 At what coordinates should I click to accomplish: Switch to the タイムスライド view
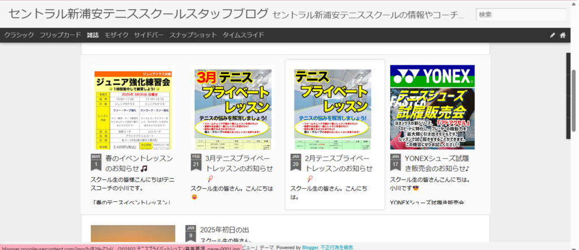(243, 35)
